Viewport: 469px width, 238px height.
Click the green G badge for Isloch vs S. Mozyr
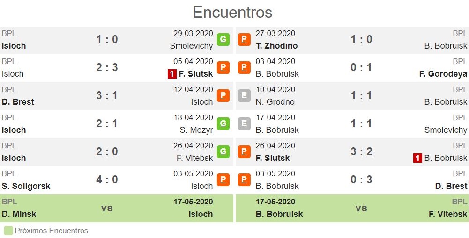[223, 123]
